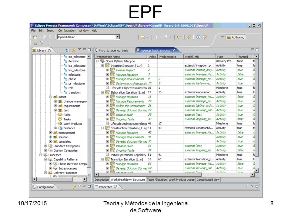Switch to Consolidated View tab
The width and height of the screenshot is (291, 218).
click(x=208, y=180)
